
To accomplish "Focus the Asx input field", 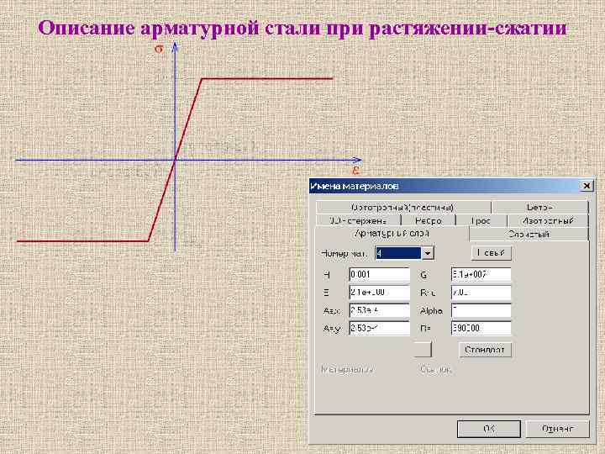I will pyautogui.click(x=379, y=310).
